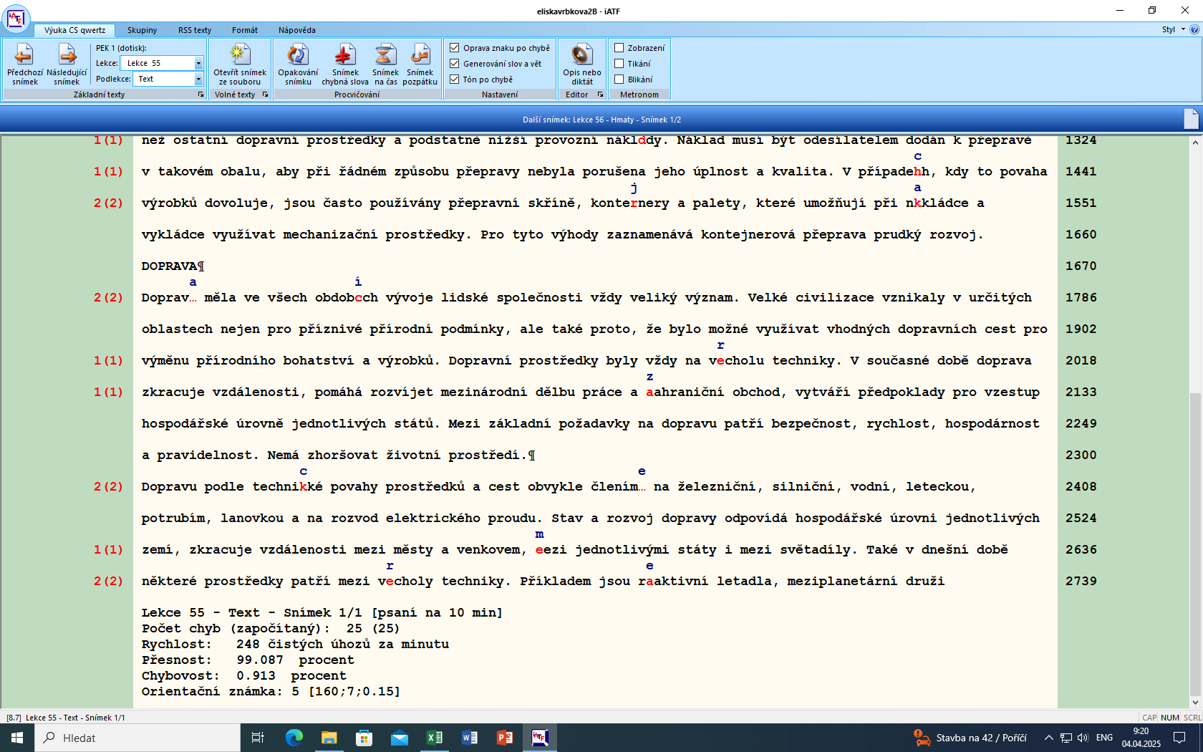Click the Opakování snímku icon
The image size is (1203, 752).
point(298,55)
